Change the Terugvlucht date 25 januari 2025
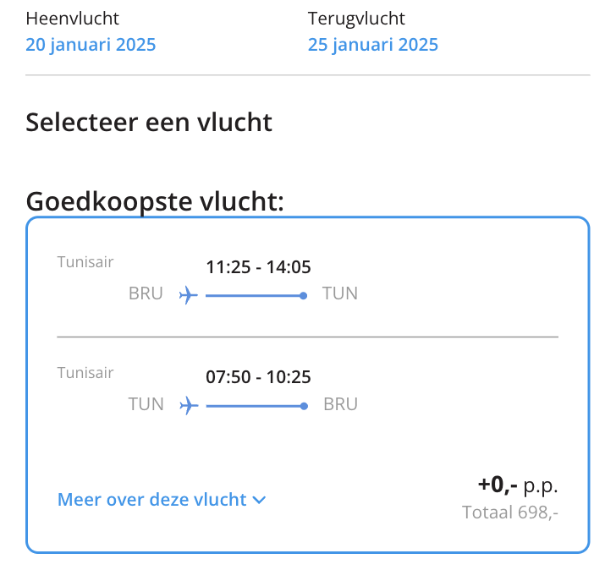The height and width of the screenshot is (570, 616). point(373,45)
